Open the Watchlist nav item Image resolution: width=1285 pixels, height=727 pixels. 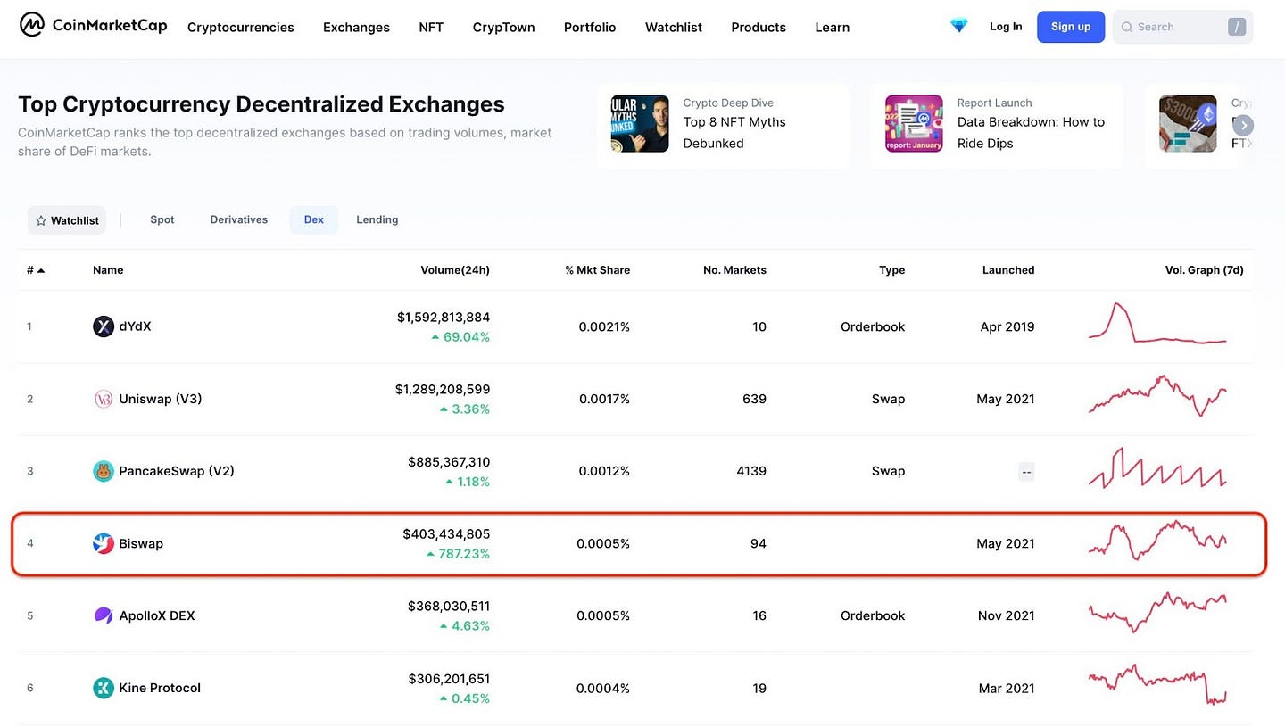[674, 27]
